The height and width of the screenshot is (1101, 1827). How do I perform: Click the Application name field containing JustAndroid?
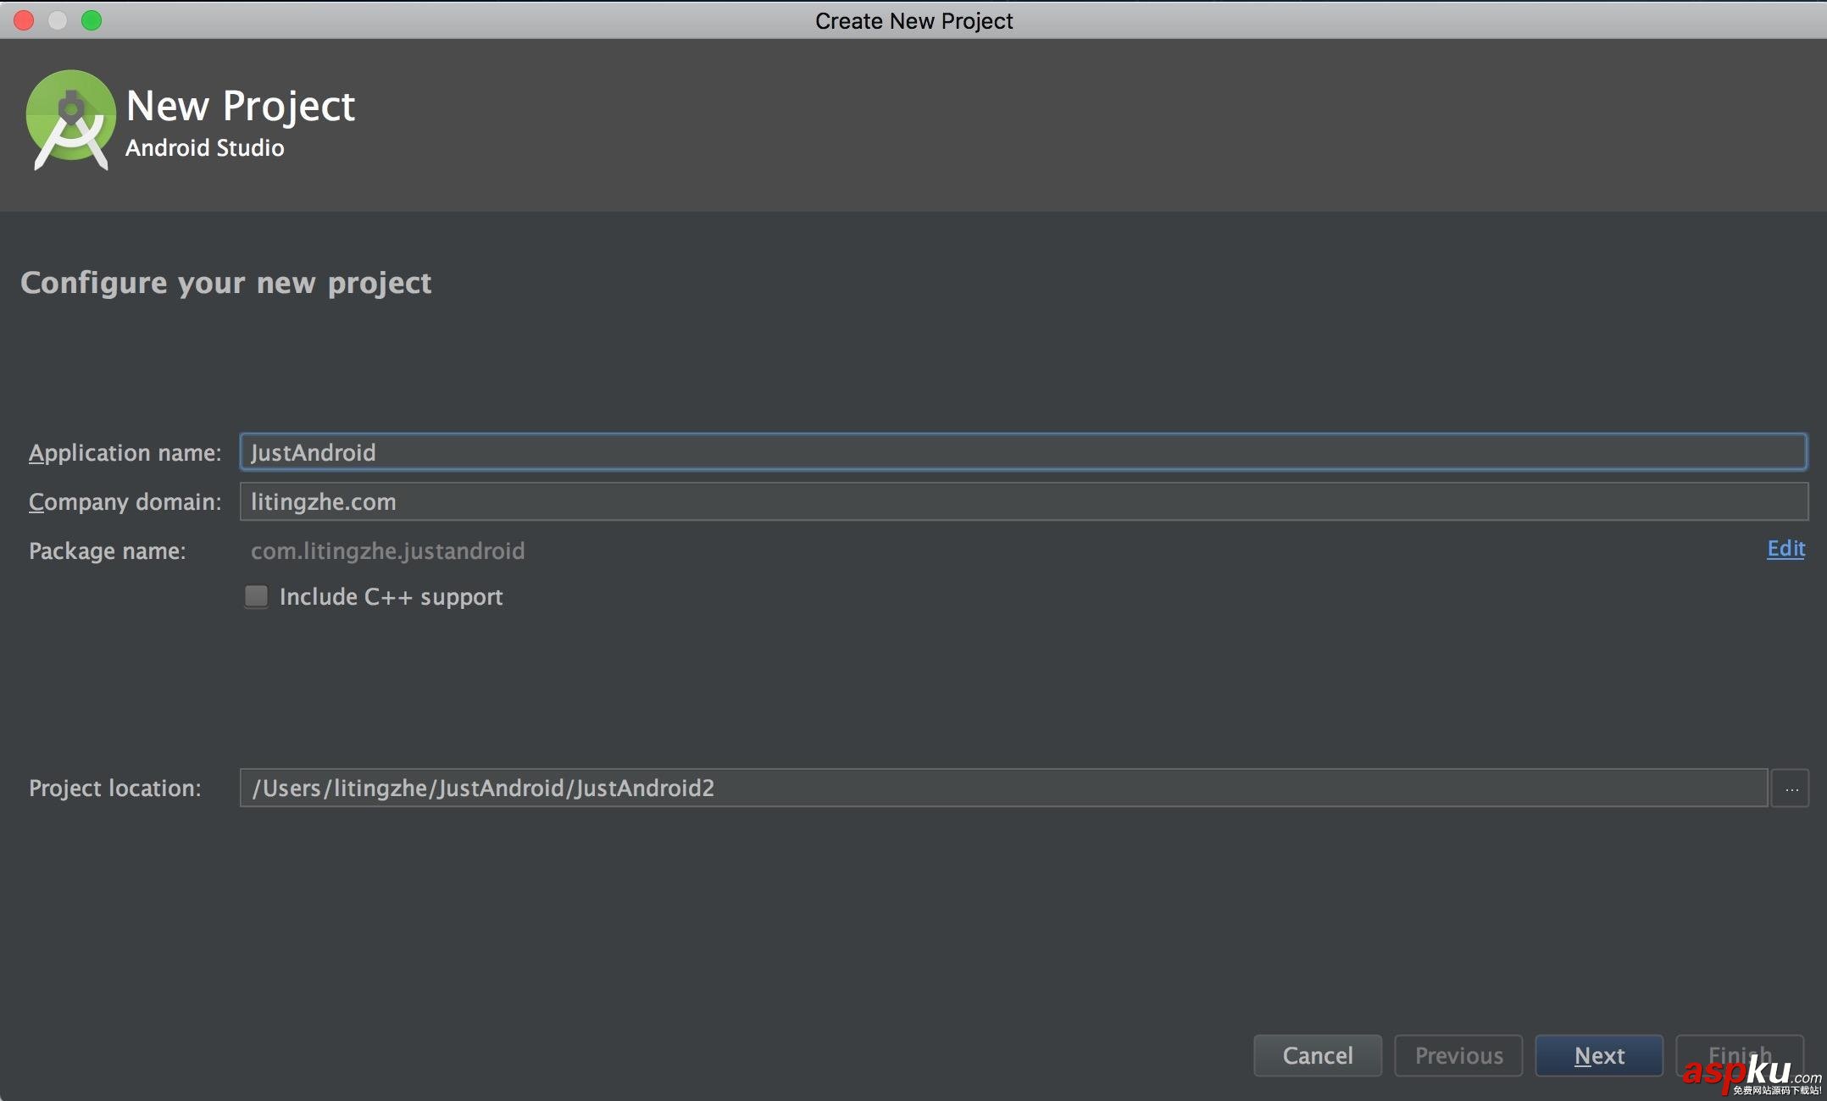[x=1024, y=452]
